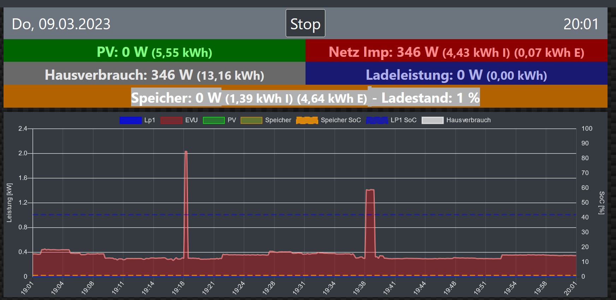Toggle the Lp1 blue legend box
The image size is (616, 300).
coord(130,120)
